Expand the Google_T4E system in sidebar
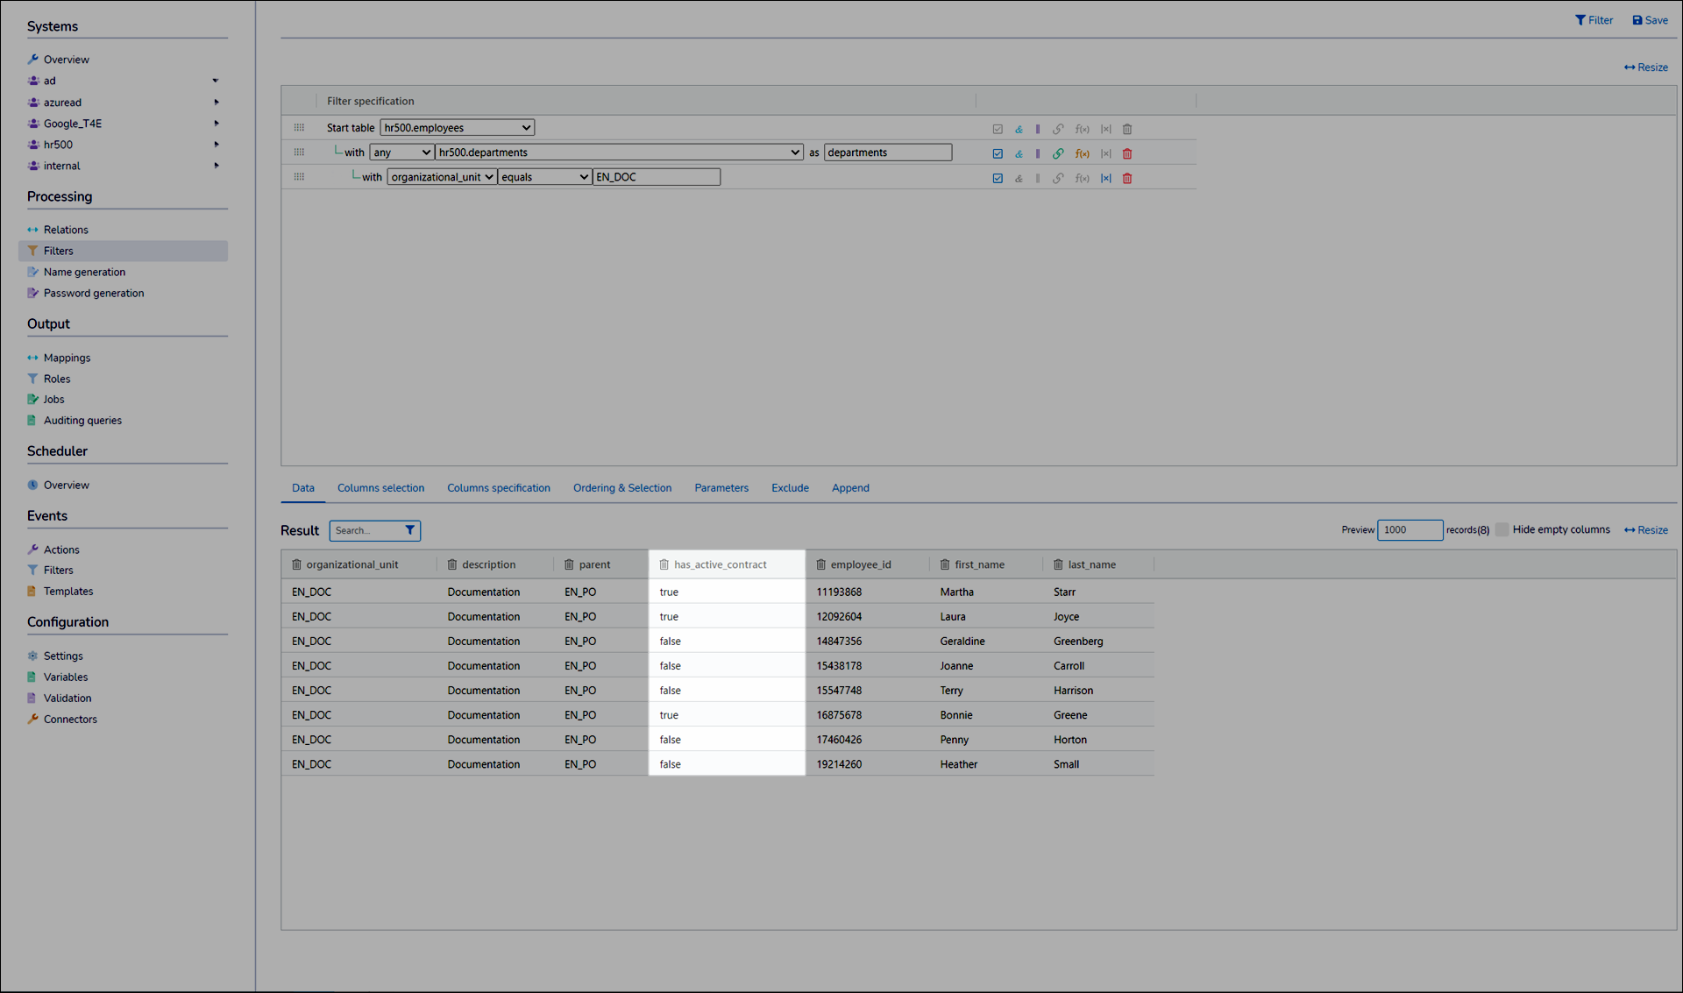This screenshot has width=1683, height=993. pos(216,124)
